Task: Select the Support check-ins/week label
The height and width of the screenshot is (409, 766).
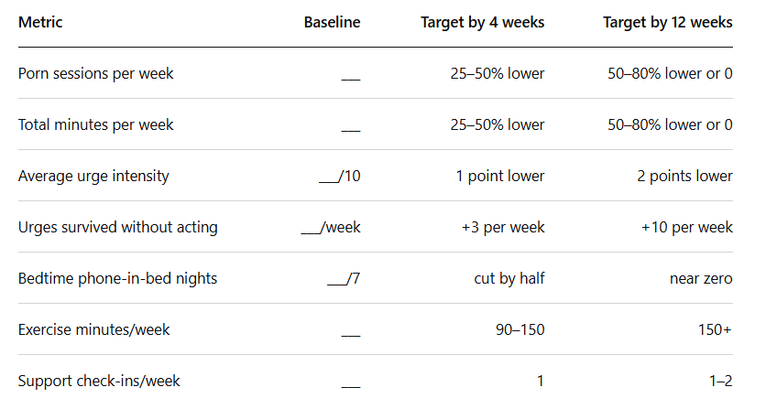Action: point(99,382)
